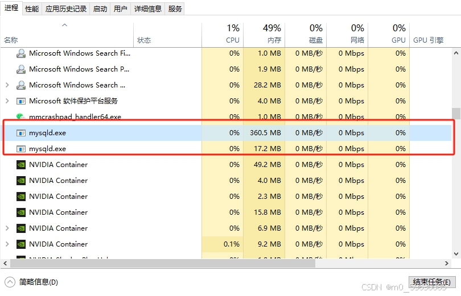Click the Microsoft Windows Search Fi... process icon
The width and height of the screenshot is (461, 296).
pos(20,53)
